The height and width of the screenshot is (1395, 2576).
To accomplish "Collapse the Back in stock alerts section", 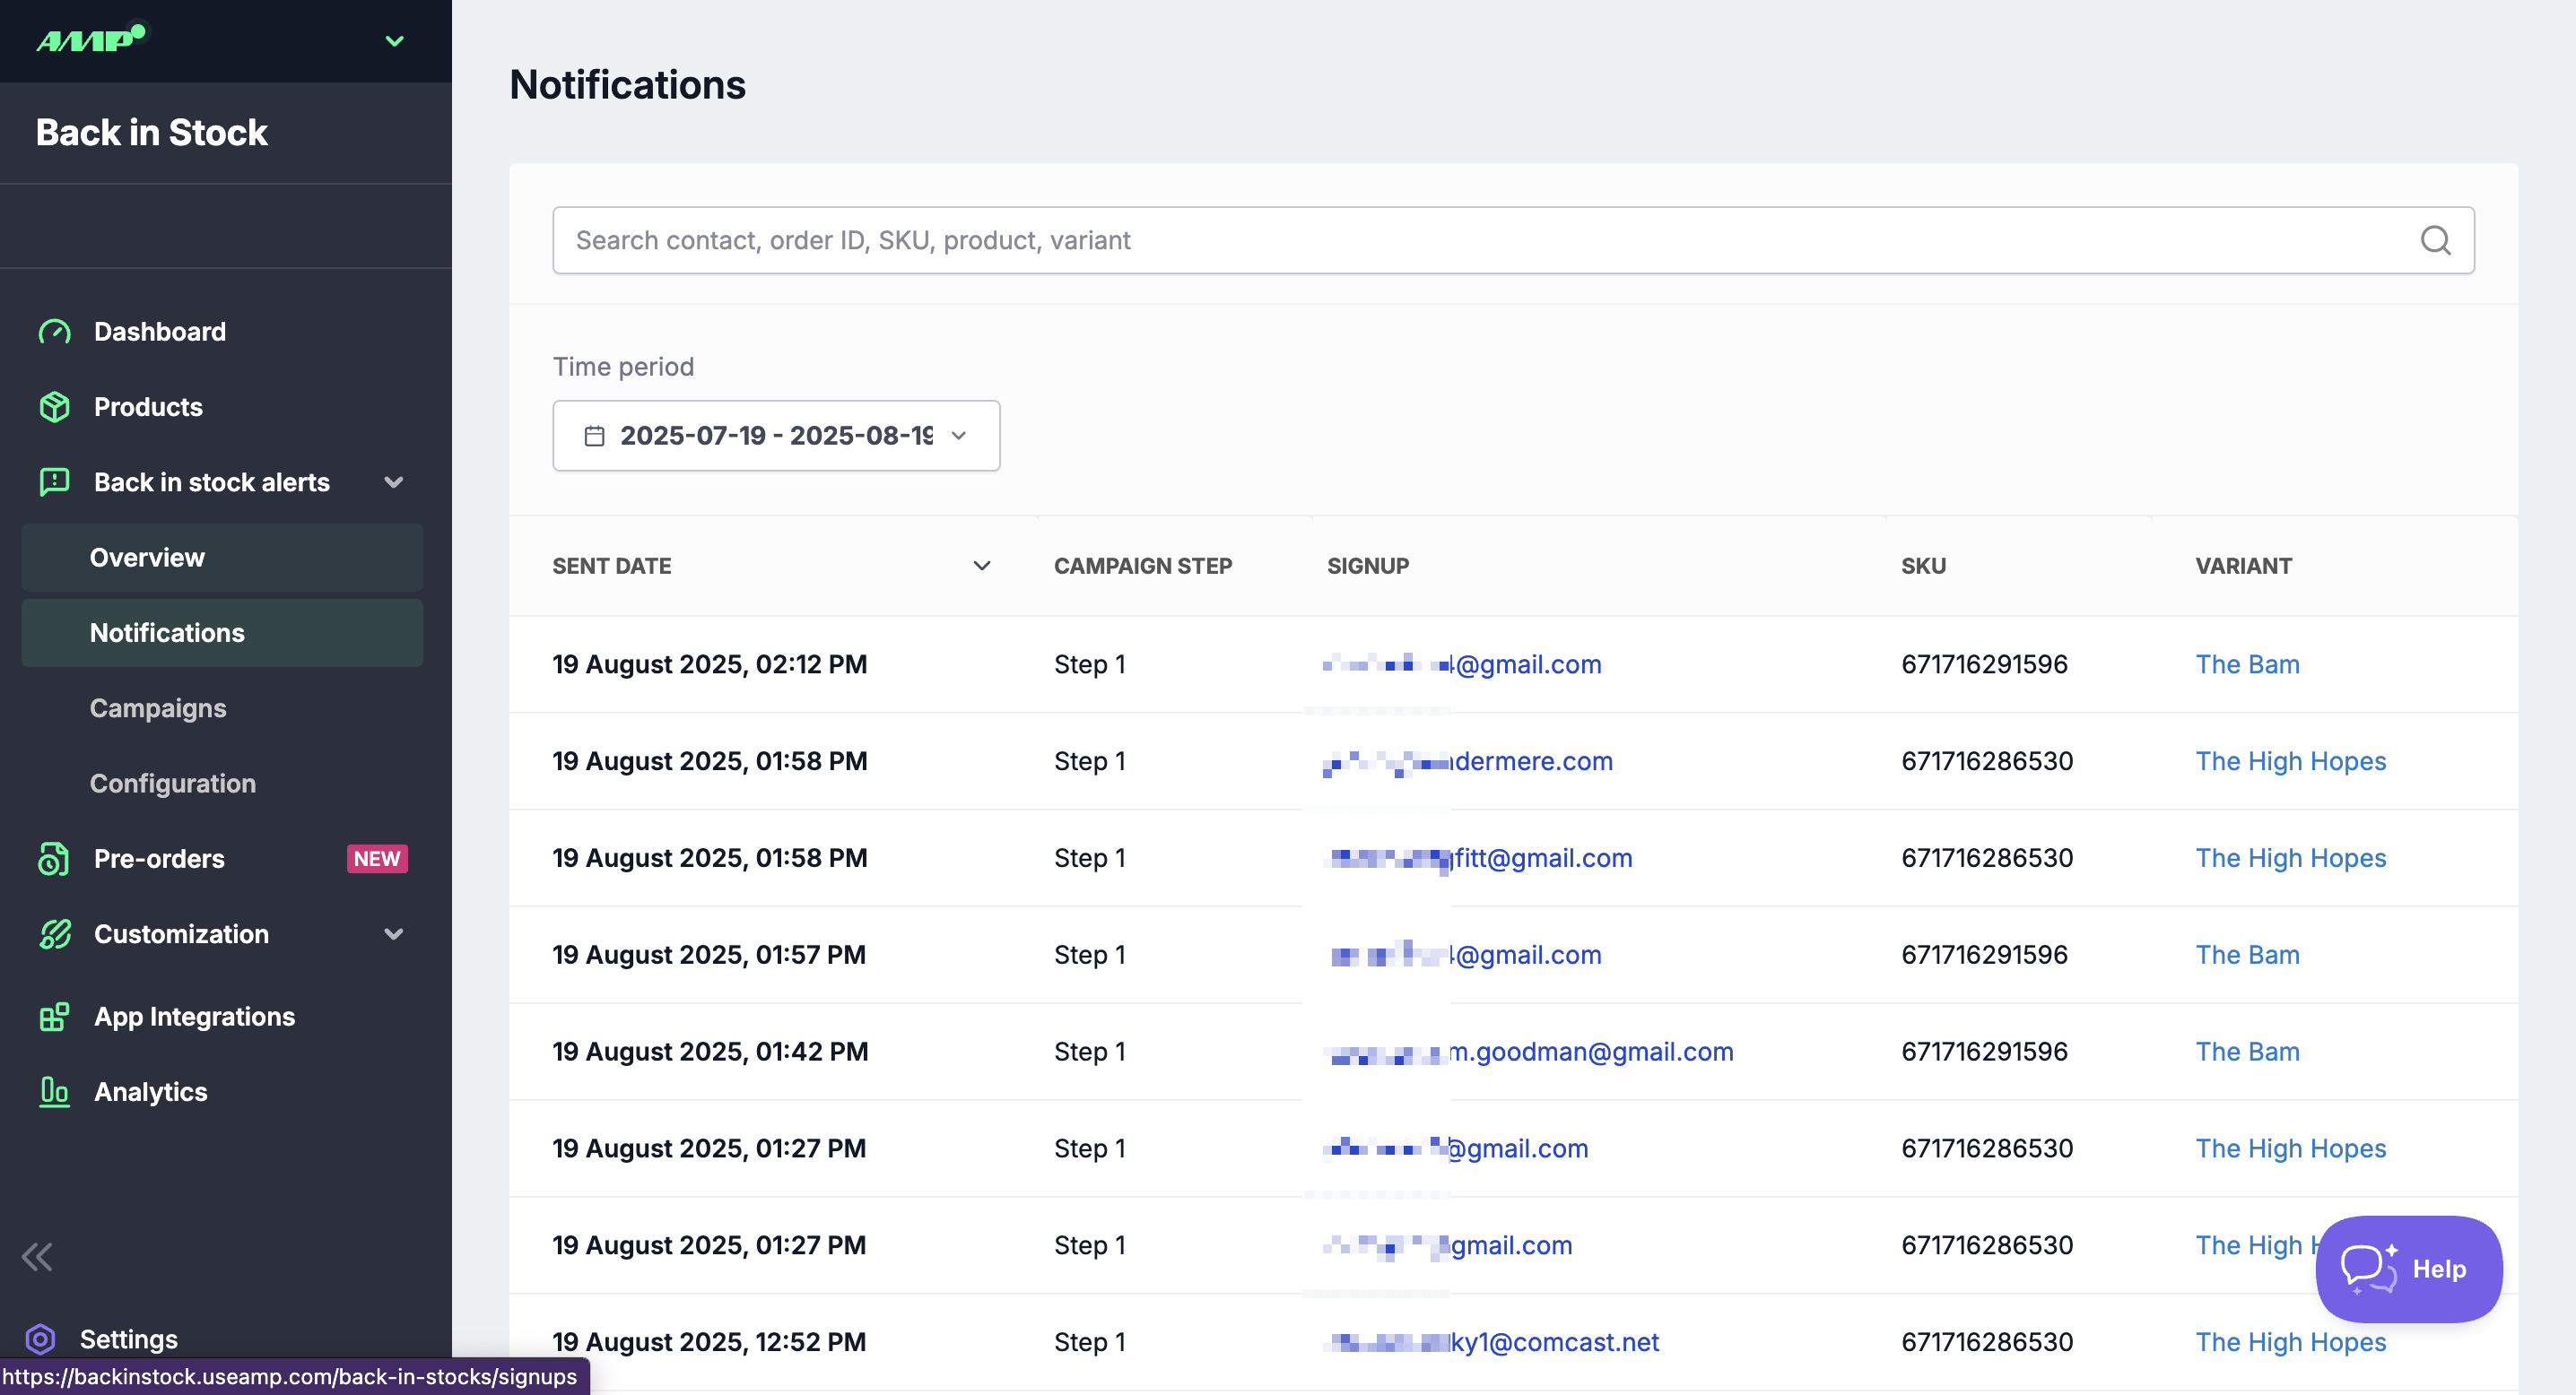I will tap(394, 482).
